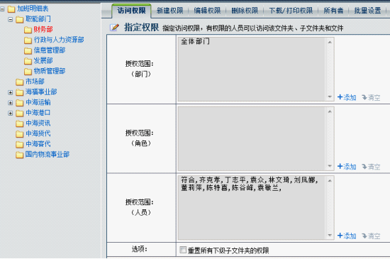Click 添加 for the 角色 scope

click(347, 167)
